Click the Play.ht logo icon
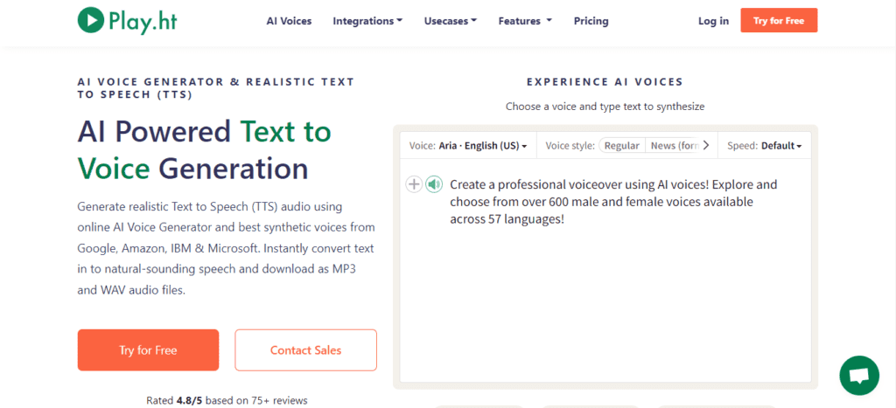Viewport: 896px width, 408px height. point(90,20)
